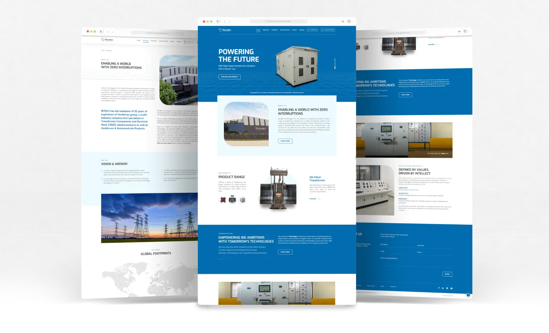This screenshot has height=333, width=549.
Task: Select the first transformer product thumbnail
Action: tap(222, 200)
